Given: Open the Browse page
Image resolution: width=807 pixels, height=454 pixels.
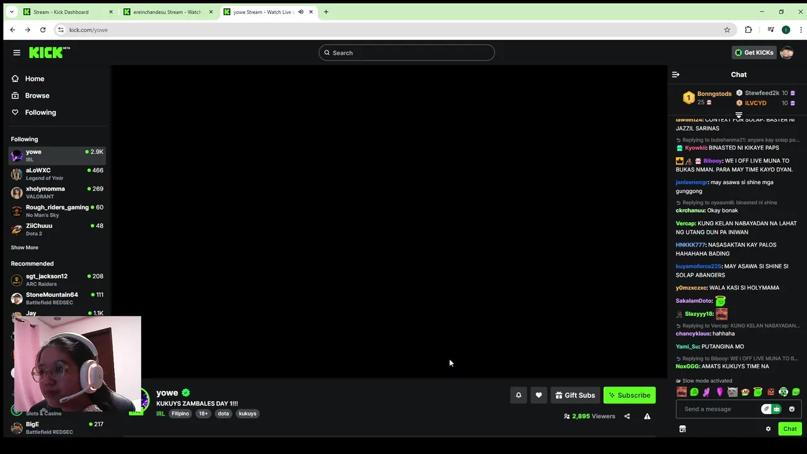Looking at the screenshot, I should click(x=37, y=95).
